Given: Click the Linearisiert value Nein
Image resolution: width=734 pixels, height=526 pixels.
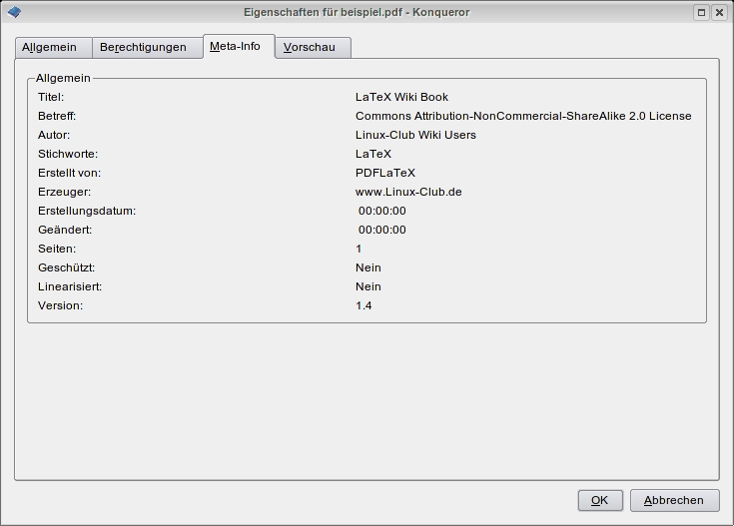Looking at the screenshot, I should (x=368, y=286).
